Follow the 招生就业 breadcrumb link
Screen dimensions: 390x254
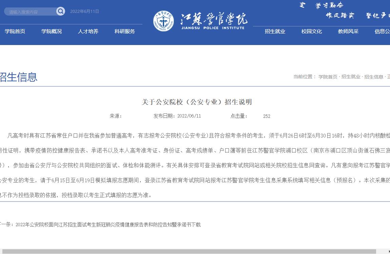[351, 77]
